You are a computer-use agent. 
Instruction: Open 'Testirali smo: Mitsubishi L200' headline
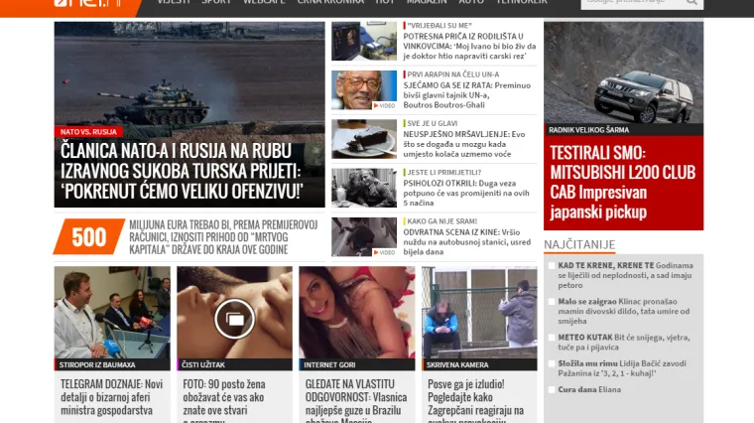622,183
